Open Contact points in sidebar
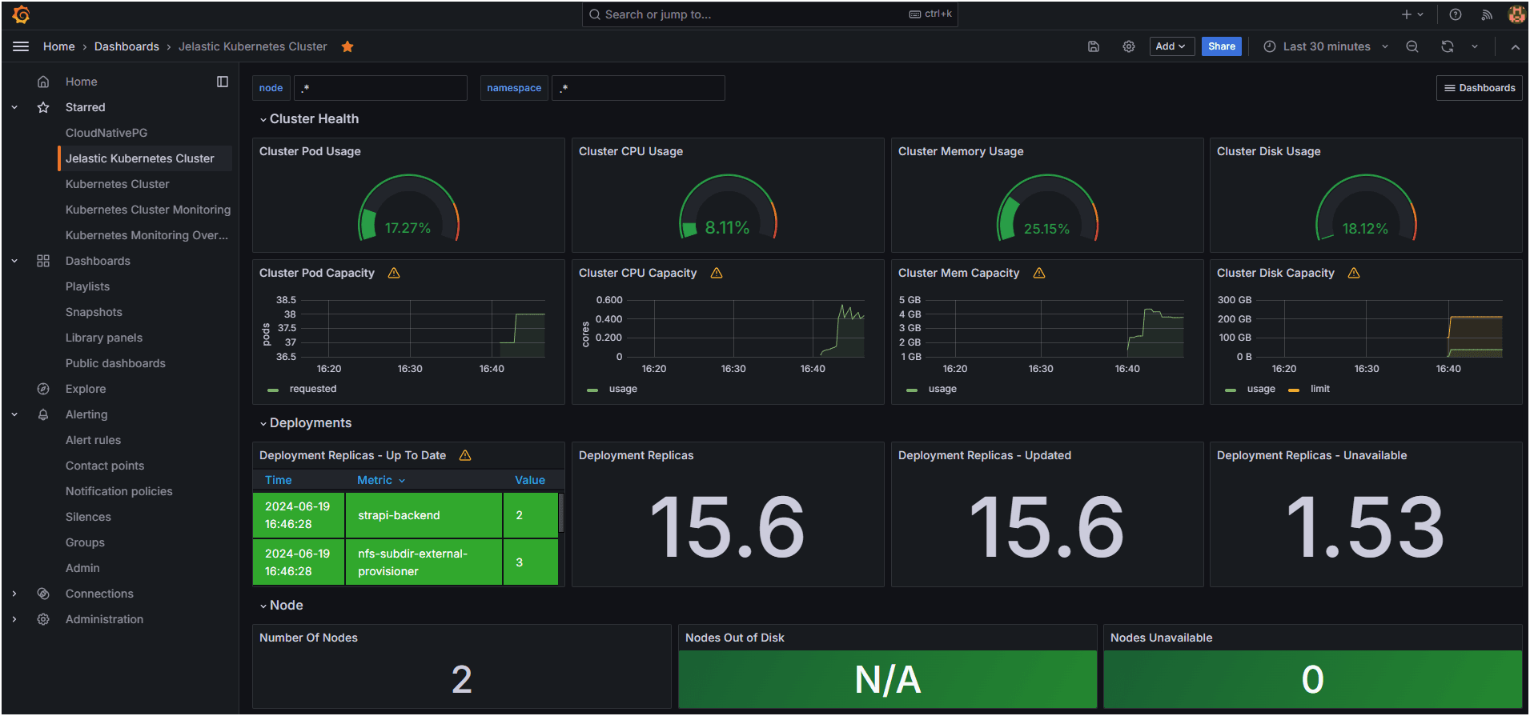 tap(105, 466)
